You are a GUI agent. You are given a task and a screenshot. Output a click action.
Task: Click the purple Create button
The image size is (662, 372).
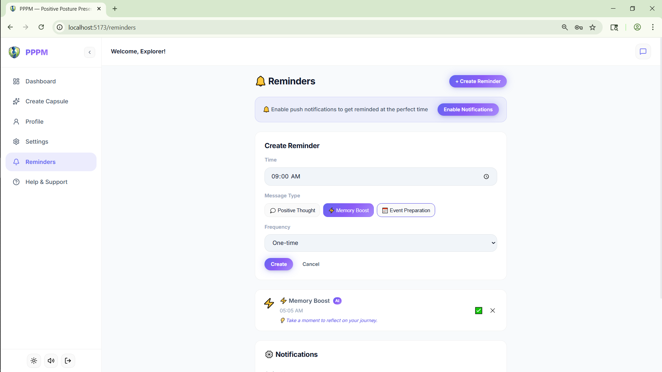tap(279, 264)
